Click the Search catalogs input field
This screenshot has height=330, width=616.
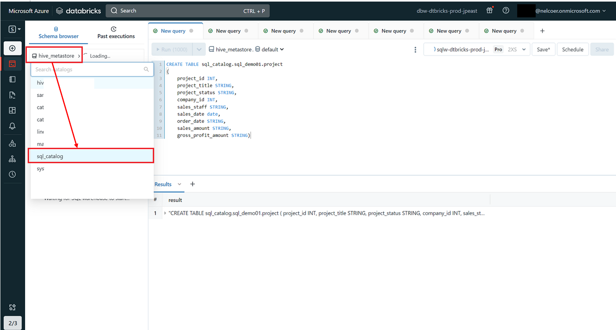[89, 69]
